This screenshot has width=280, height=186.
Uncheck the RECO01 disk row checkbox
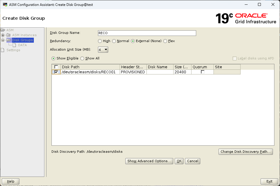[56, 72]
